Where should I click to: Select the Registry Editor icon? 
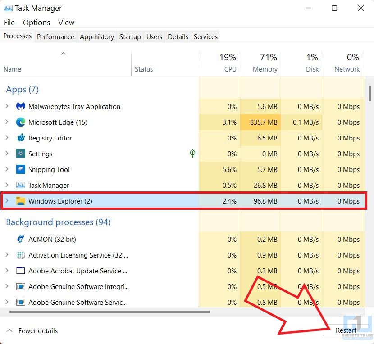(20, 138)
